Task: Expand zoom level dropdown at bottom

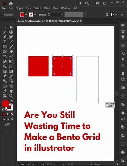Action: click(28, 164)
